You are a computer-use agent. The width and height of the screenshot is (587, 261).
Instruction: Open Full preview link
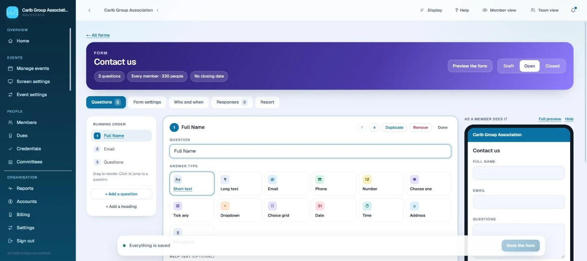(x=550, y=119)
